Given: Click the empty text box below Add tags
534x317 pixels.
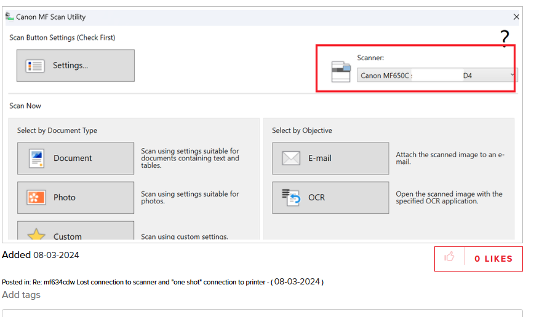Looking at the screenshot, I should [x=265, y=313].
